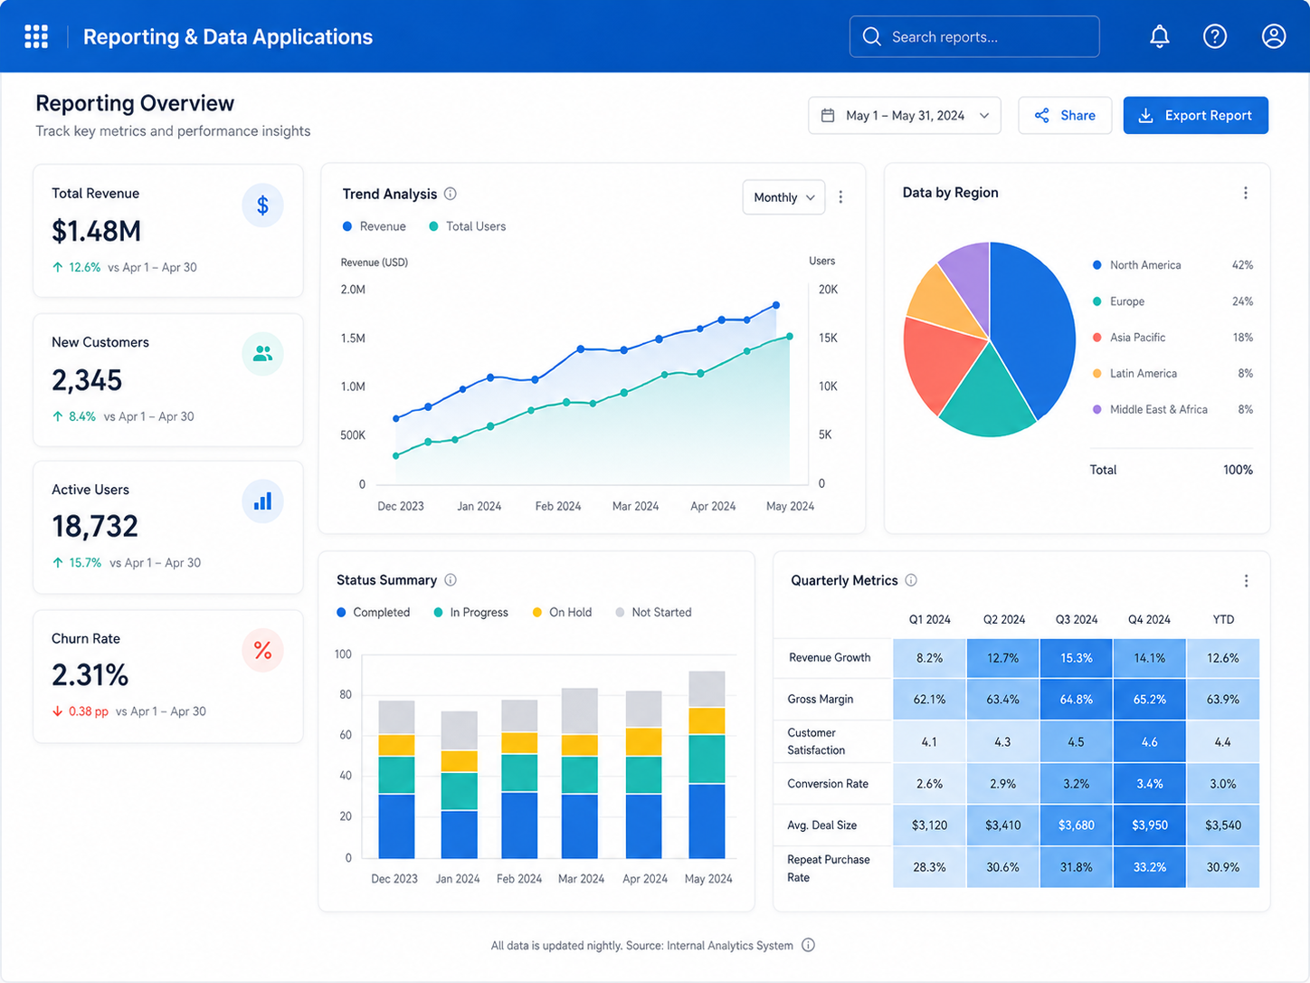Screen dimensions: 1310x983
Task: Click the share icon in Share button
Action: (x=1042, y=116)
